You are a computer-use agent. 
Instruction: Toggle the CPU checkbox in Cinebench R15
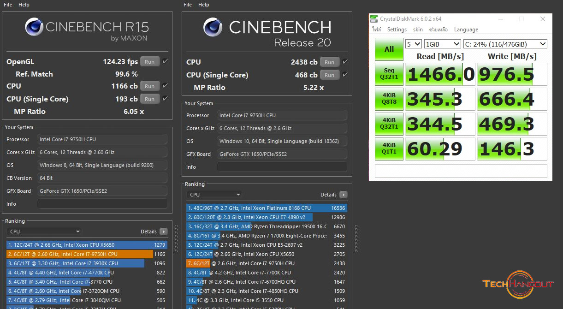[x=165, y=86]
